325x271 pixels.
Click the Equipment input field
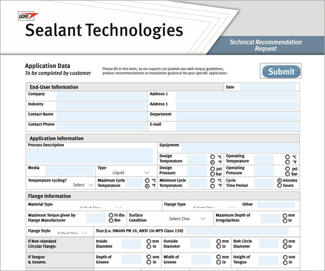(240, 147)
